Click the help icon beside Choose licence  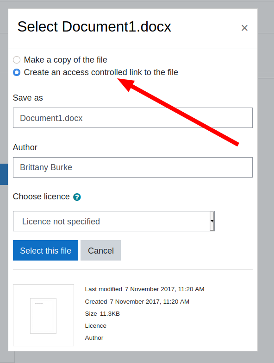77,197
